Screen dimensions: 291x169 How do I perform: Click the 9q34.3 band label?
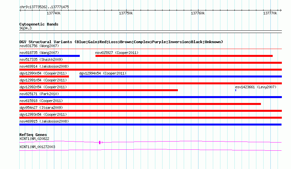click(26, 28)
